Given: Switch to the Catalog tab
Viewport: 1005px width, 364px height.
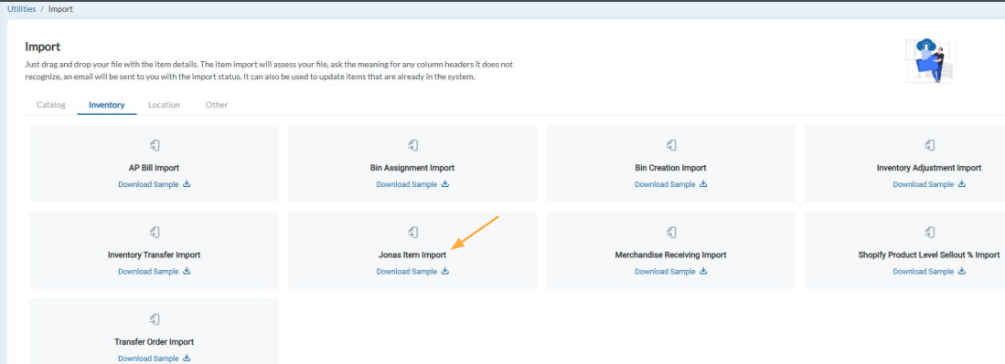Looking at the screenshot, I should click(x=51, y=105).
